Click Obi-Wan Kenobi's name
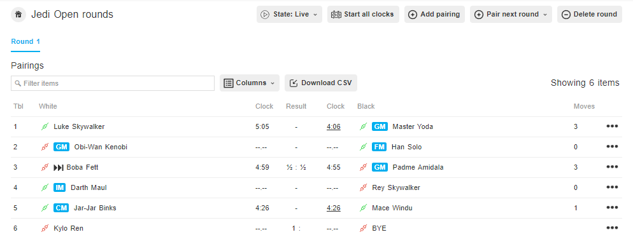The width and height of the screenshot is (633, 244). 101,147
